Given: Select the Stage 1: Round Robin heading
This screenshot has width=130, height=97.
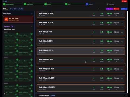Looking at the screenshot, I should 9,29.
